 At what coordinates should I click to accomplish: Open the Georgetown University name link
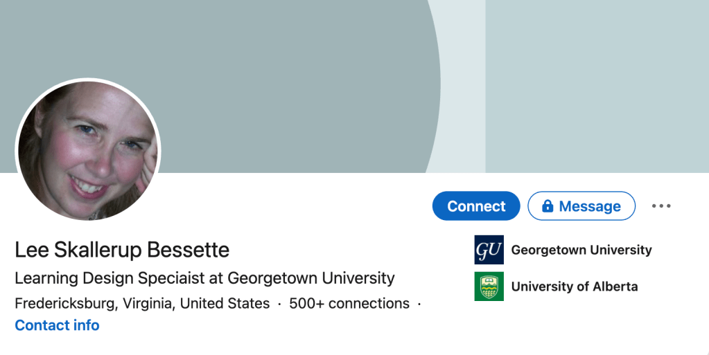pyautogui.click(x=581, y=250)
